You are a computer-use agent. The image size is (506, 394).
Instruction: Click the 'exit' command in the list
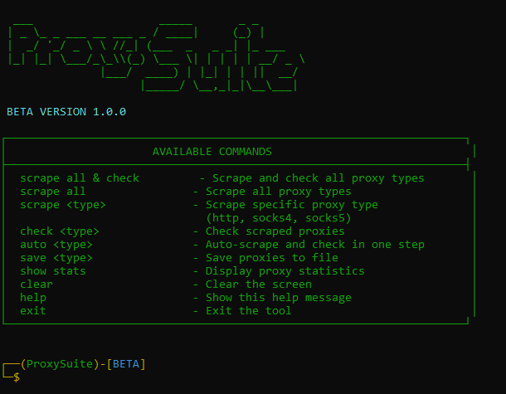point(33,311)
